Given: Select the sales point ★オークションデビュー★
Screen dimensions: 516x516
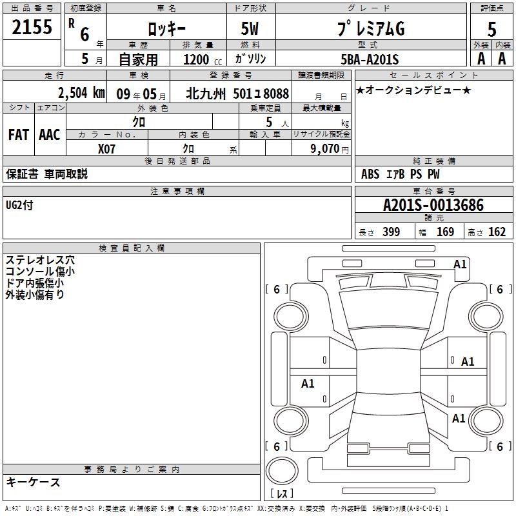Looking at the screenshot, I should (x=413, y=90).
